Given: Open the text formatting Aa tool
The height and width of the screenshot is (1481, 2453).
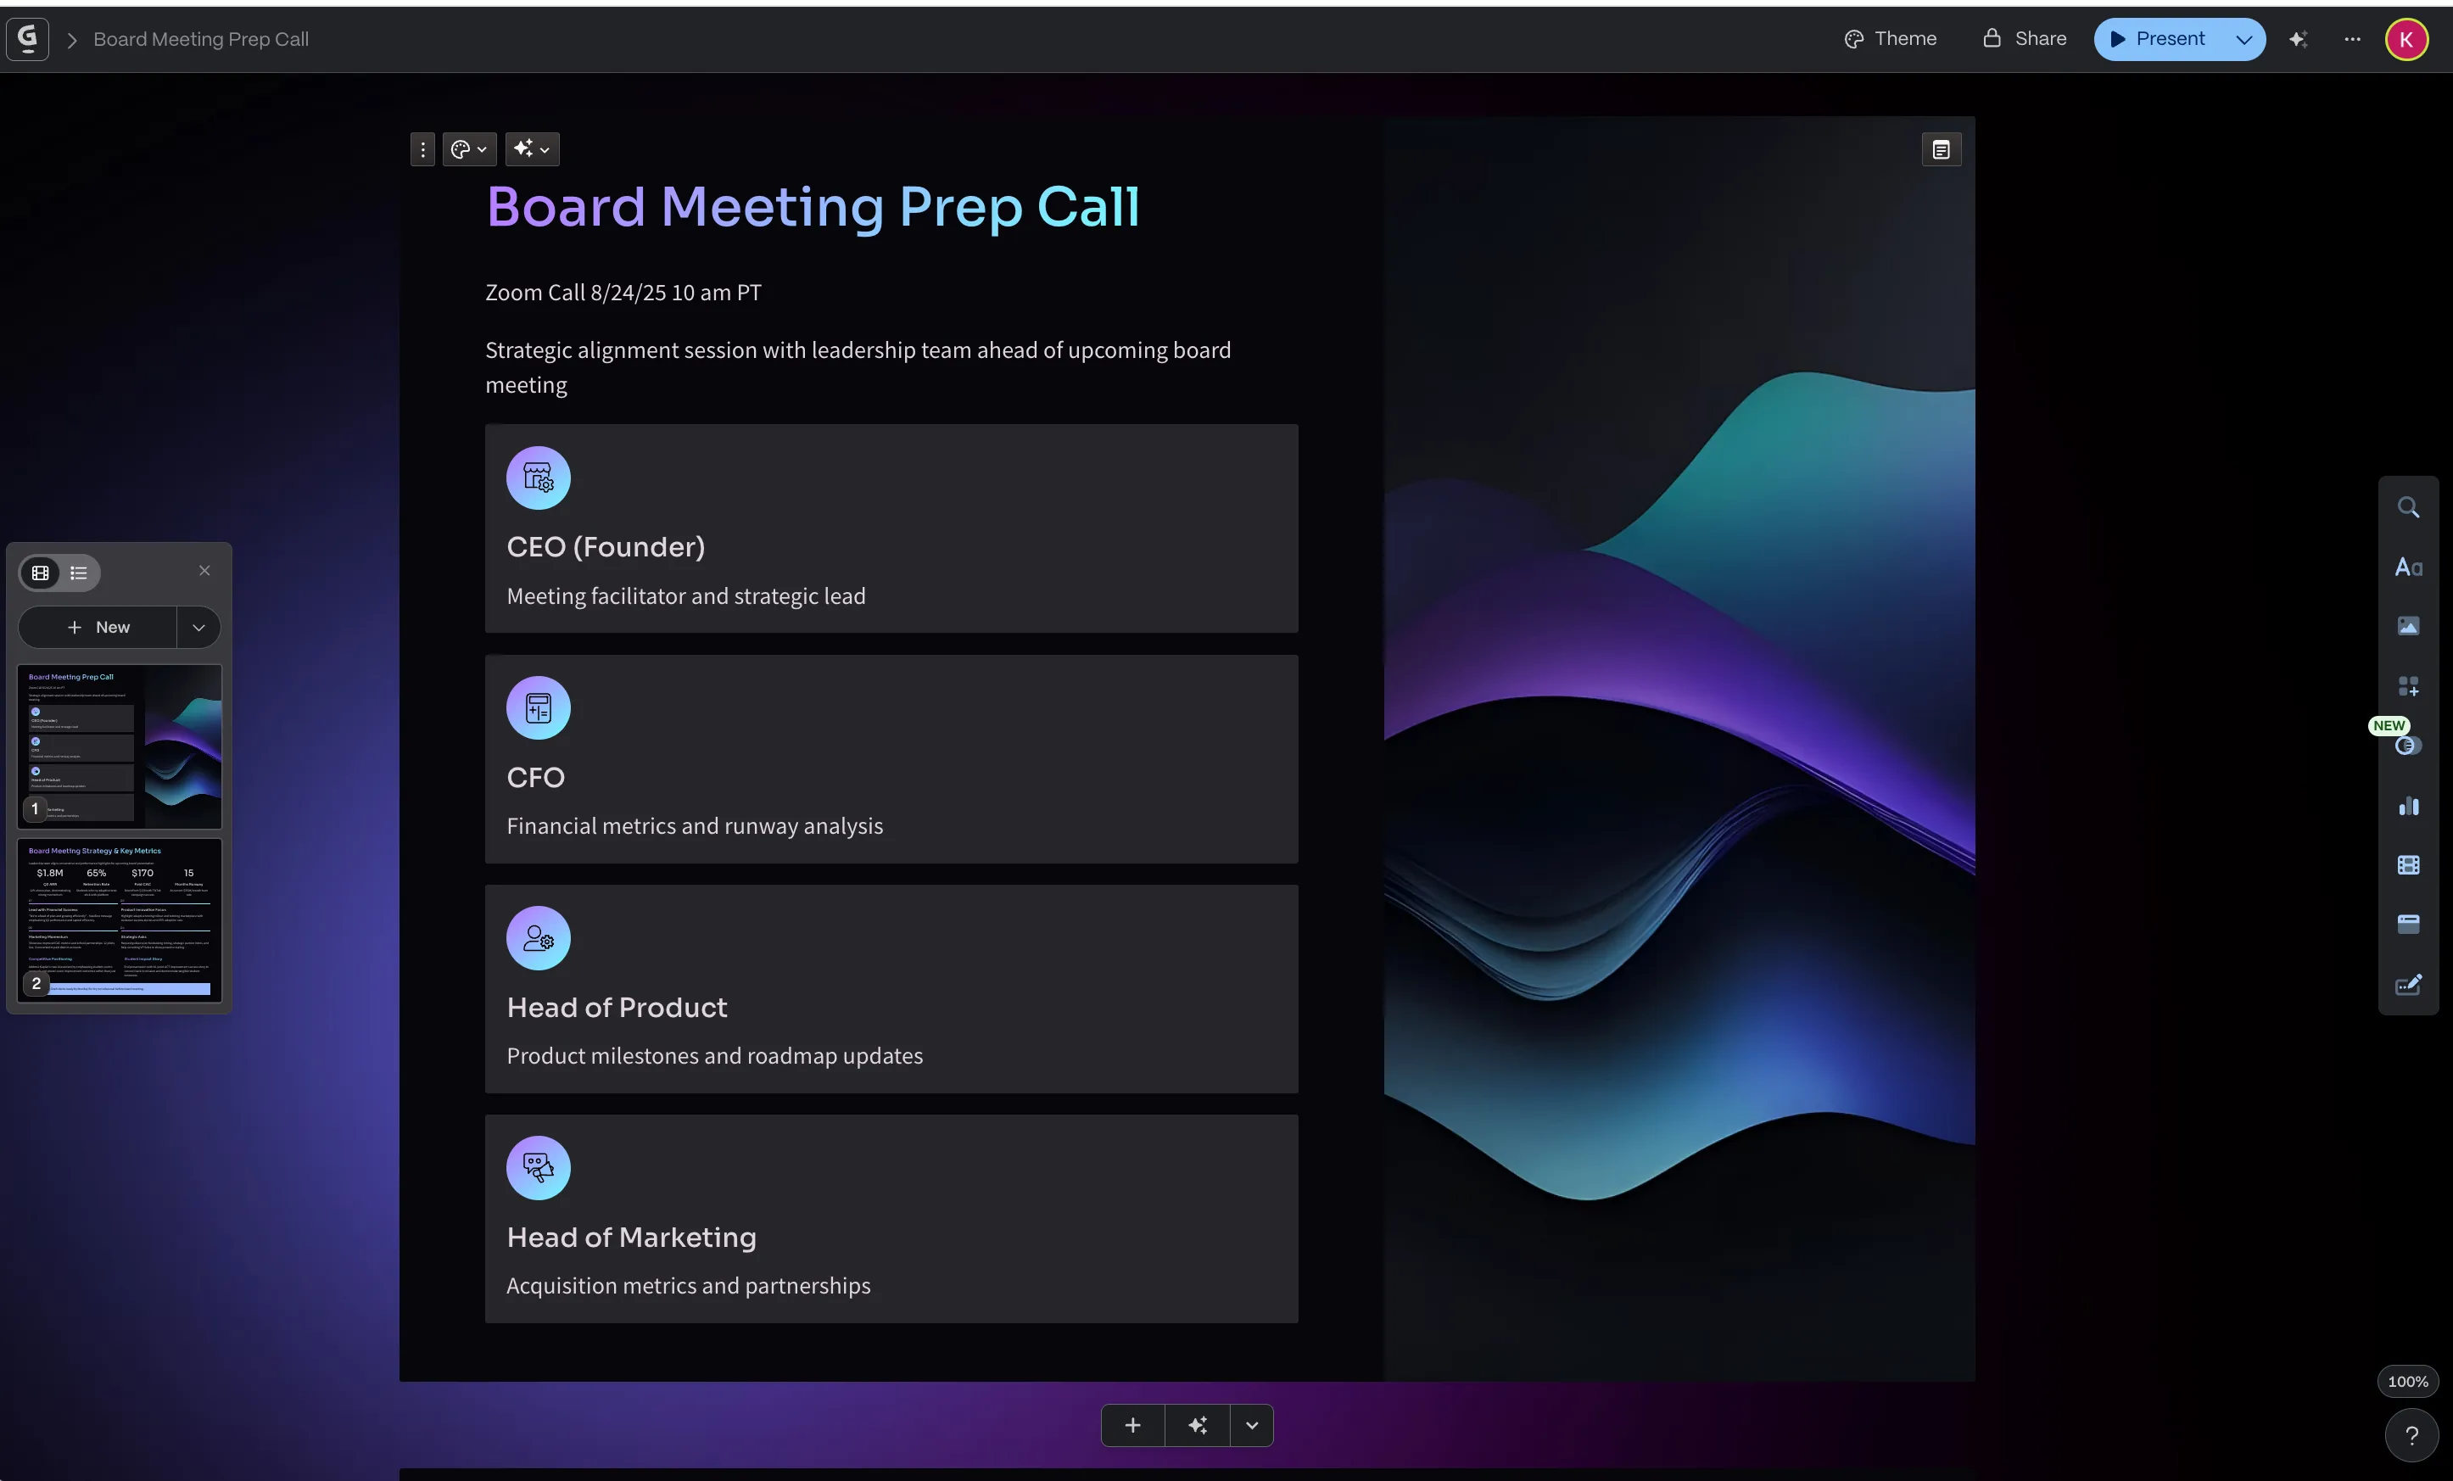Looking at the screenshot, I should coord(2407,567).
